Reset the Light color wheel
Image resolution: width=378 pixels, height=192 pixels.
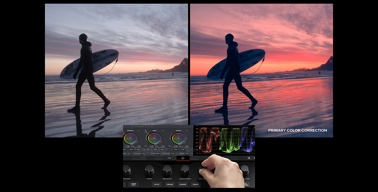pos(163,130)
